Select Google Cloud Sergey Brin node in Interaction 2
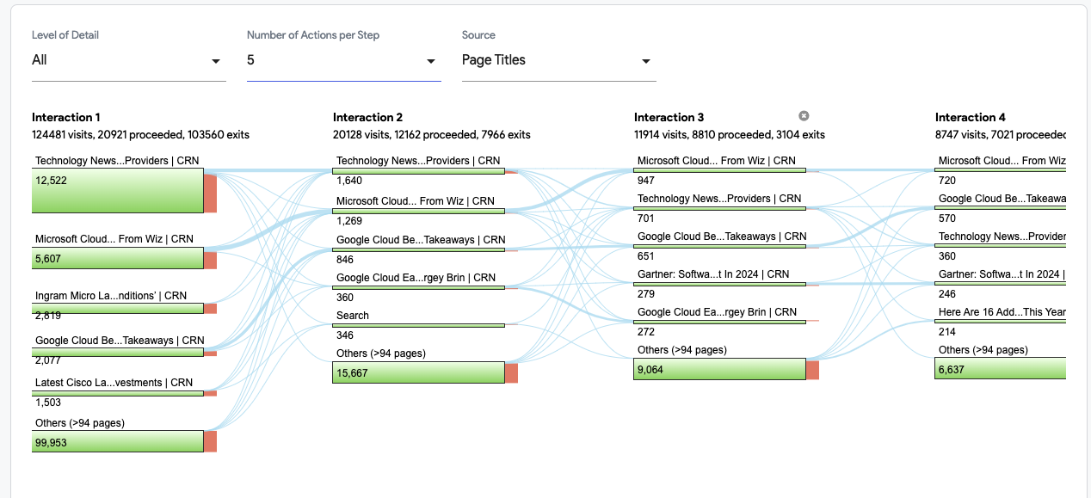Image resolution: width=1091 pixels, height=498 pixels. coord(419,287)
